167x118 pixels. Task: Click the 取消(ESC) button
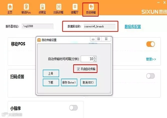(88, 82)
